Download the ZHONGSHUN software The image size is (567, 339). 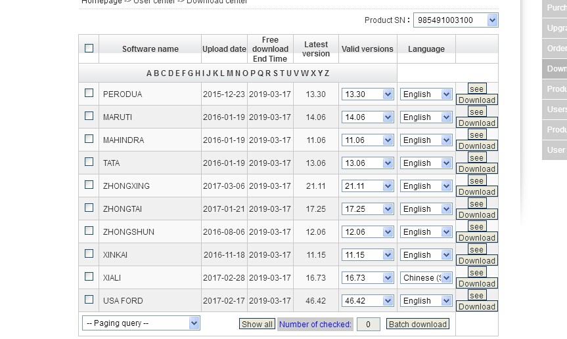pos(476,237)
